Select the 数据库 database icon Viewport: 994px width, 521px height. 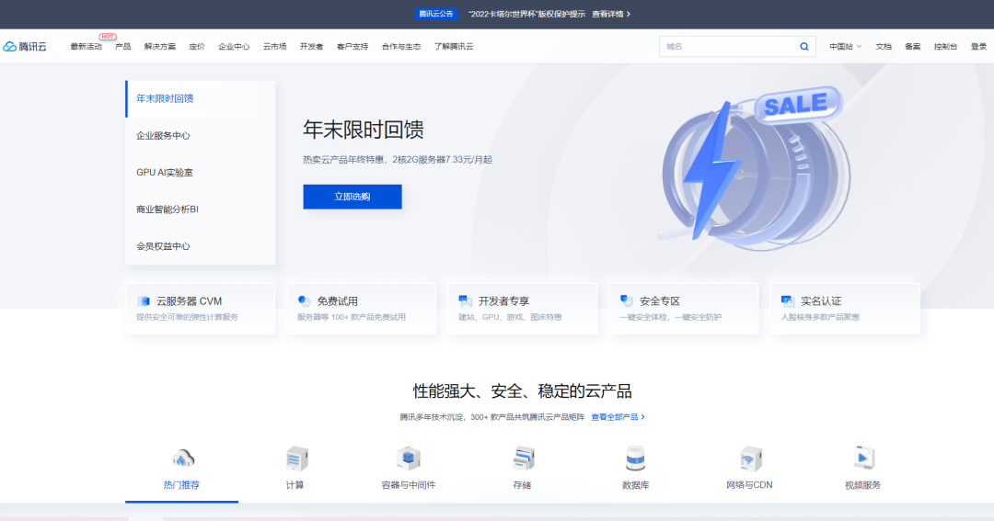coord(635,459)
